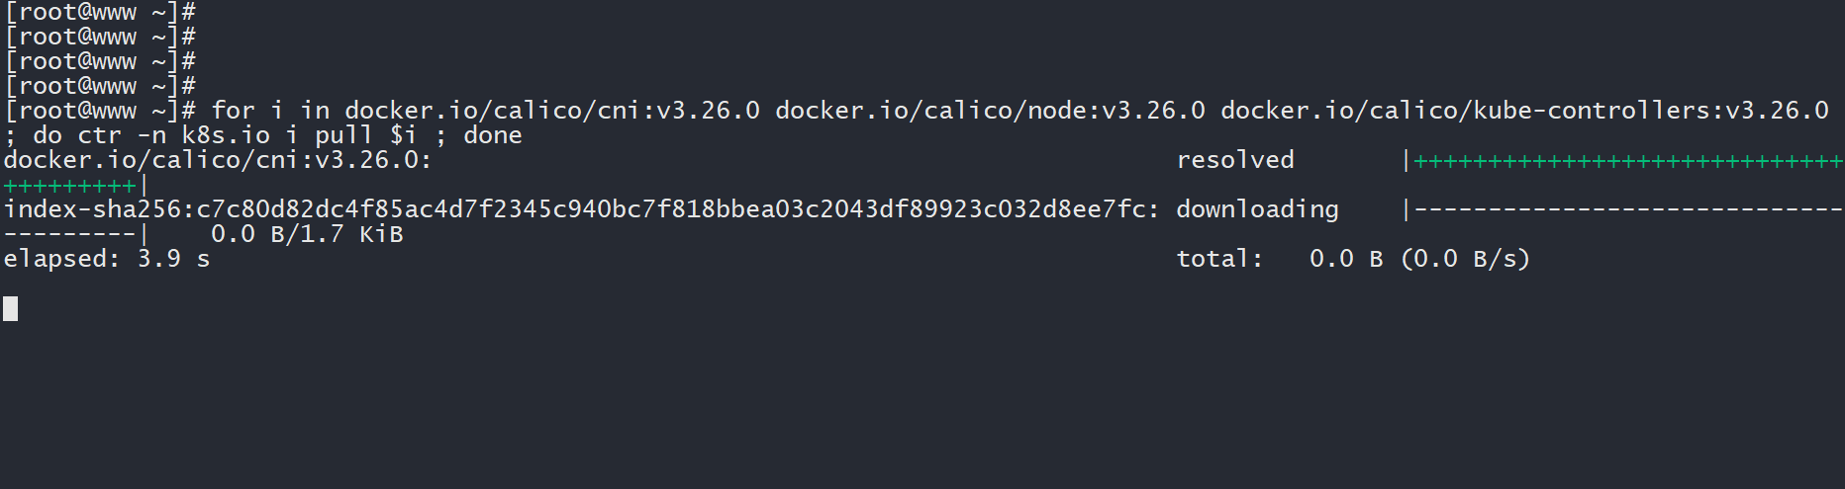Click the "downloading" status text
The height and width of the screenshot is (489, 1845).
(x=1257, y=209)
